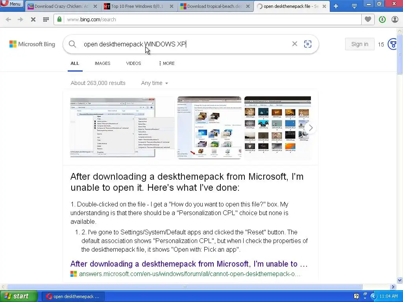Stop loading the page
The height and width of the screenshot is (302, 403).
pos(33,20)
